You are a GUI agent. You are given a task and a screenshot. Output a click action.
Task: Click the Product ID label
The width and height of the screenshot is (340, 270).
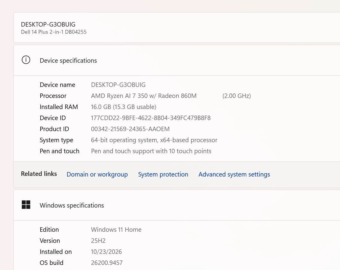54,129
